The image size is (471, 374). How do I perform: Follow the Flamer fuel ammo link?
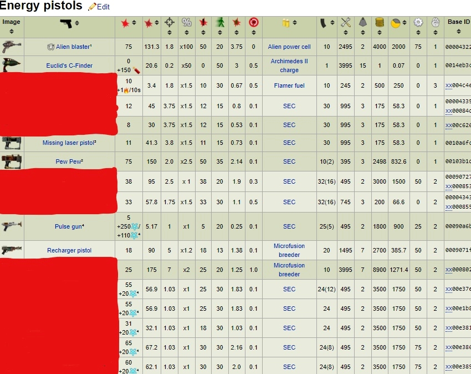point(289,85)
